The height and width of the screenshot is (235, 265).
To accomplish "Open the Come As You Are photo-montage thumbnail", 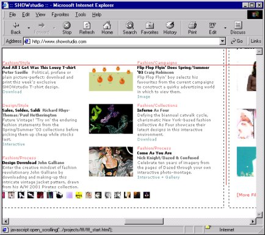I will [111, 162].
